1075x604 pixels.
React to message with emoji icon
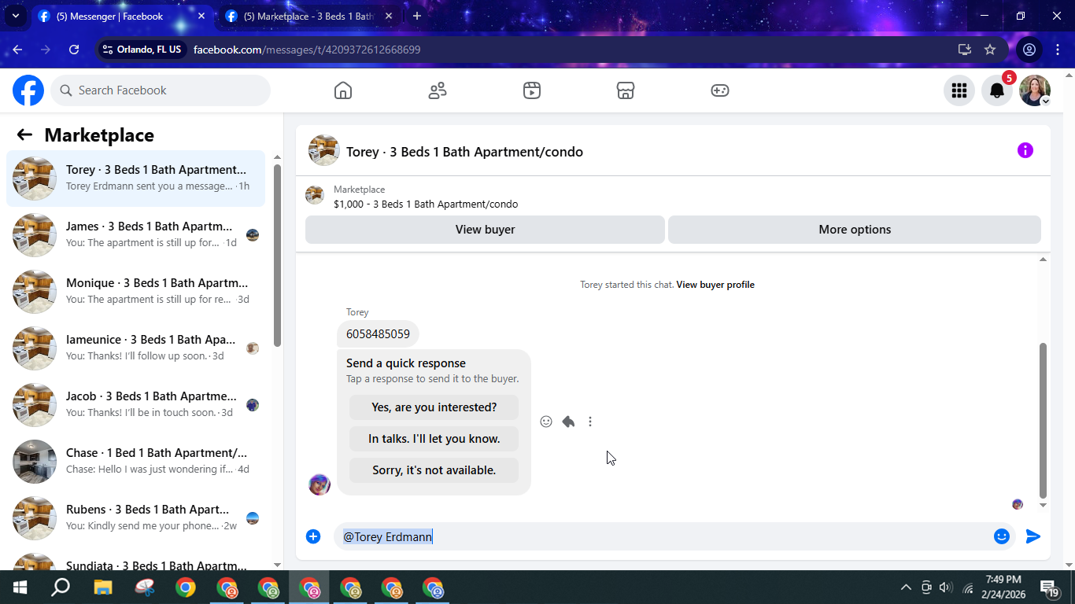click(546, 422)
